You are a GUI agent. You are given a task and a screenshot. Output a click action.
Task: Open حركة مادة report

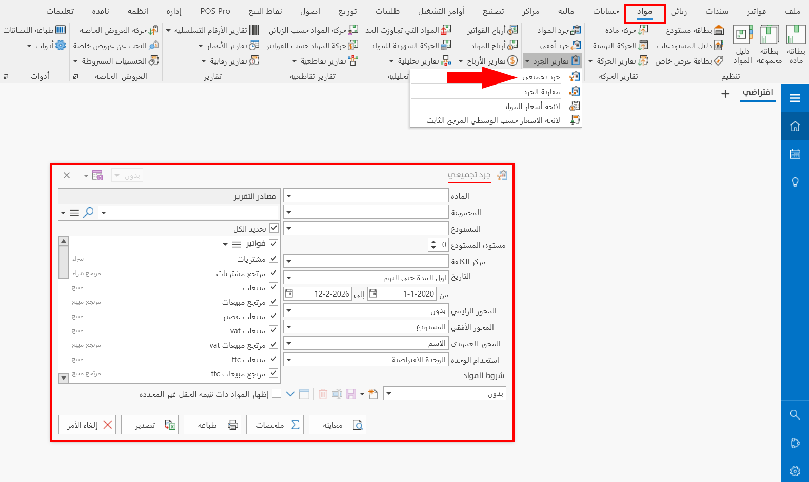(x=626, y=30)
